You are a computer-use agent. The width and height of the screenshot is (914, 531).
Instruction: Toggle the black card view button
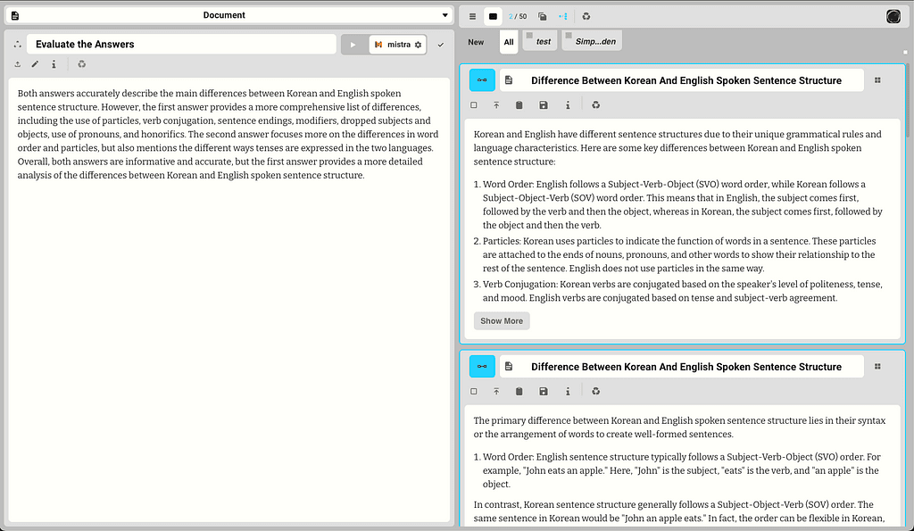493,16
